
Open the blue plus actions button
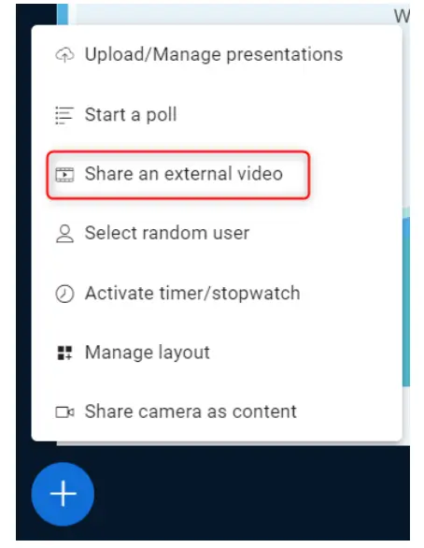pyautogui.click(x=63, y=494)
